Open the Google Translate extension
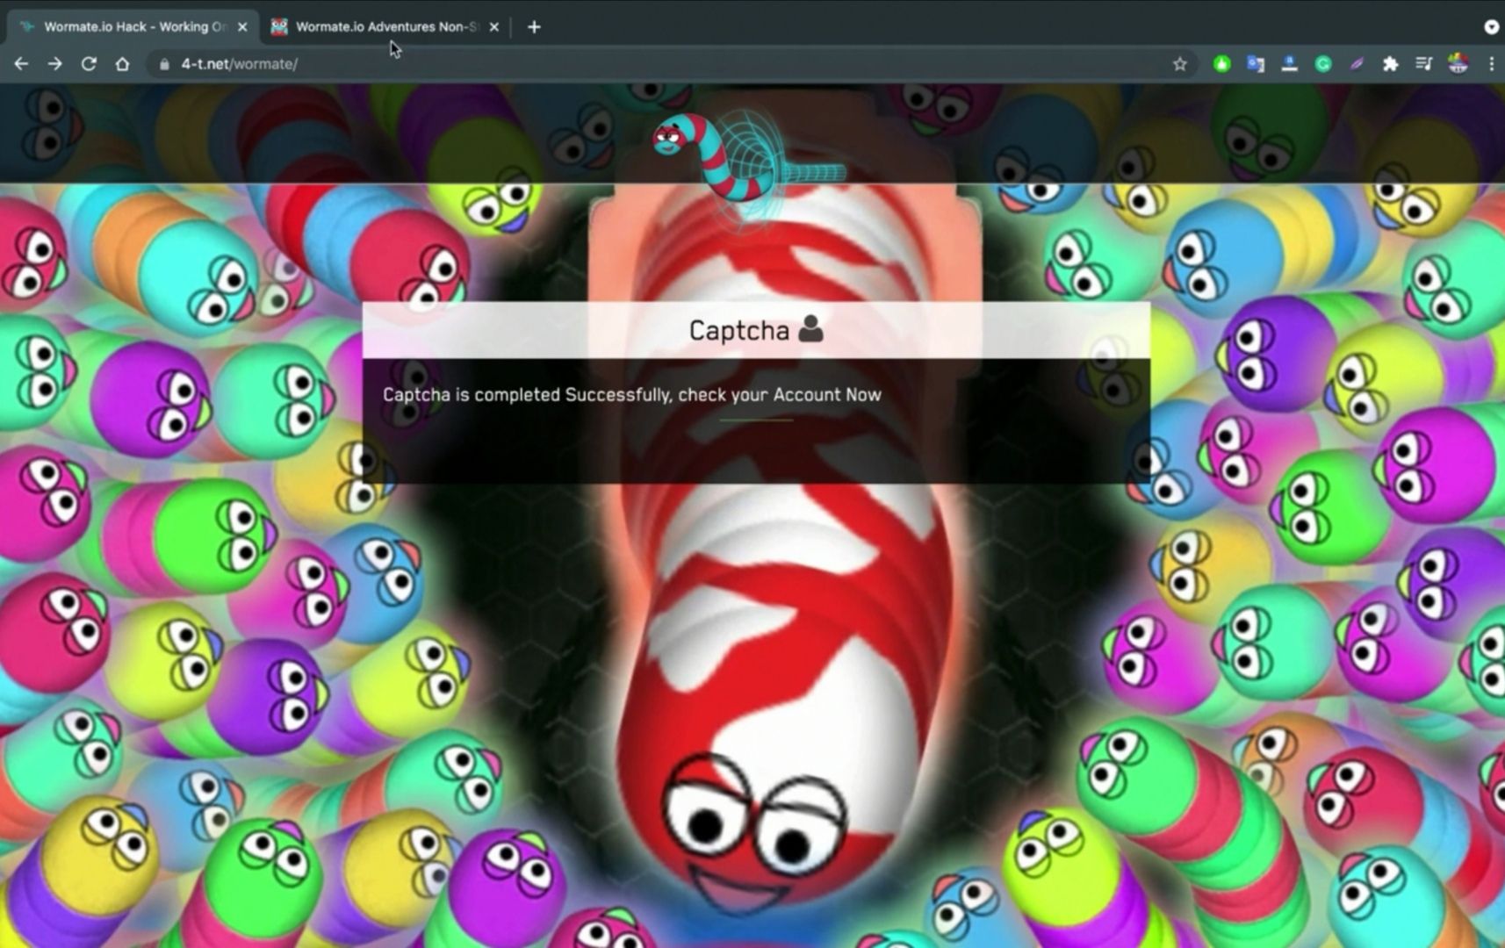The width and height of the screenshot is (1505, 948). [x=1256, y=64]
